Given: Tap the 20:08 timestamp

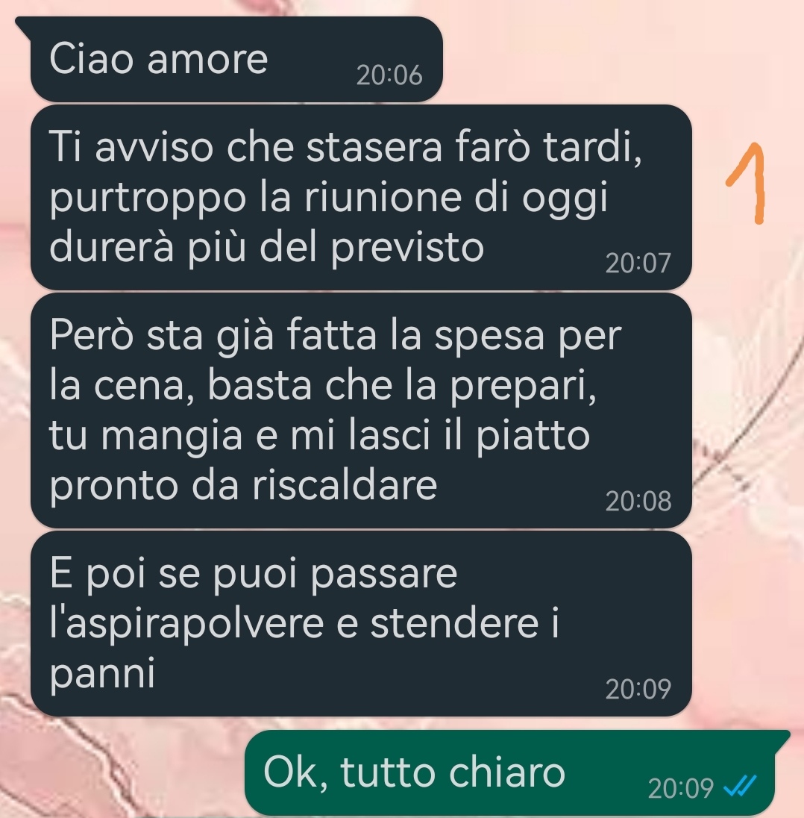Looking at the screenshot, I should (x=638, y=502).
